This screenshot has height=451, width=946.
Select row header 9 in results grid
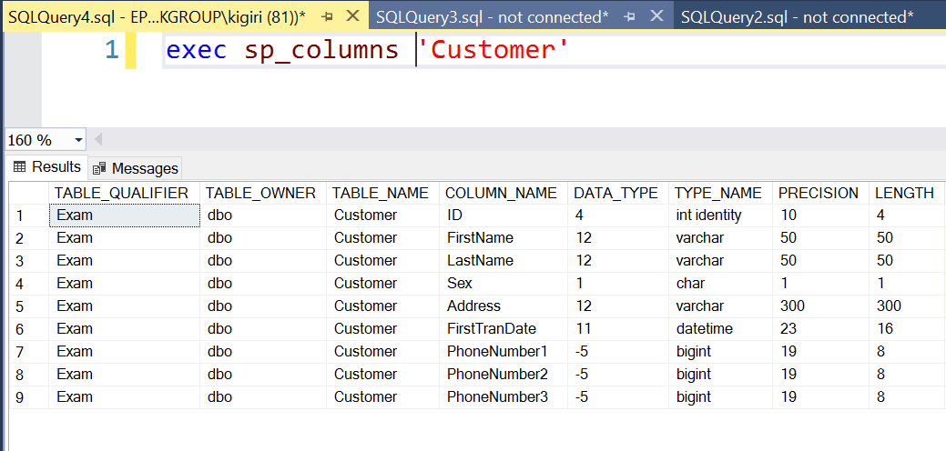[x=28, y=397]
